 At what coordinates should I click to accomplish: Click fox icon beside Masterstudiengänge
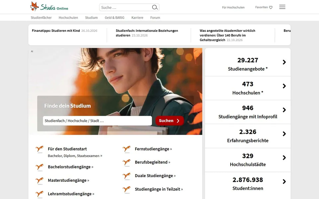click(40, 180)
